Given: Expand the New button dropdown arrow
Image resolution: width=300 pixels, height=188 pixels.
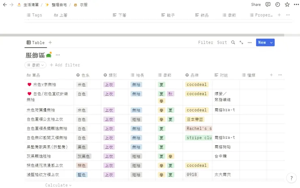Looking at the screenshot, I should [x=271, y=42].
